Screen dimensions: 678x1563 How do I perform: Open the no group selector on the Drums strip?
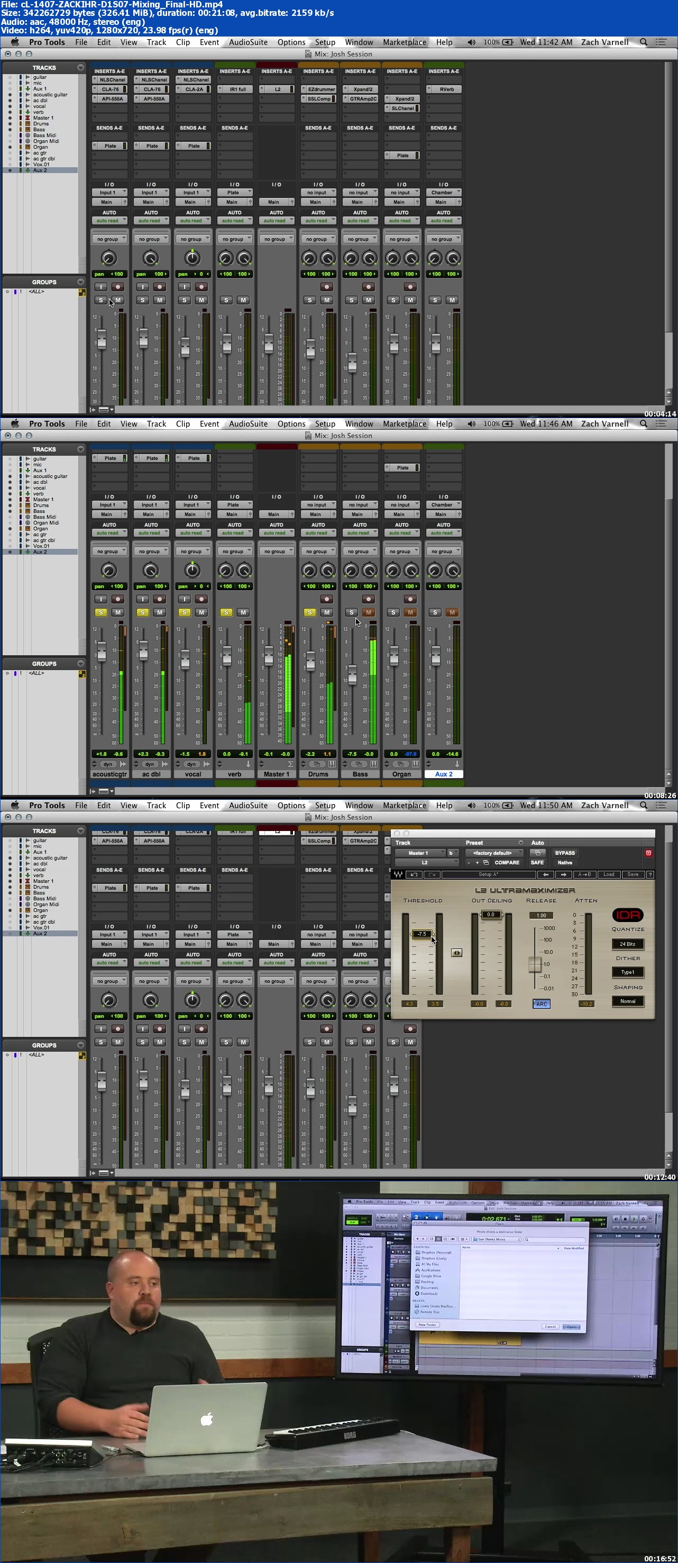tap(318, 552)
